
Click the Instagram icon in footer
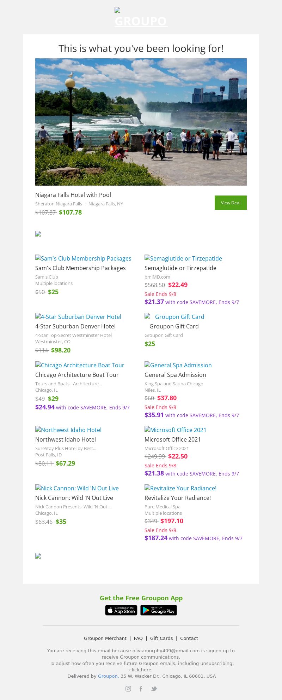(128, 689)
